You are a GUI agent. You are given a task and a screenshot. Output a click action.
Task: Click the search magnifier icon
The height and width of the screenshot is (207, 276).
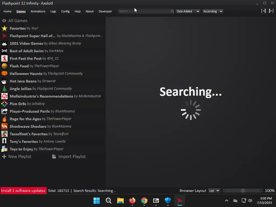tap(172, 11)
